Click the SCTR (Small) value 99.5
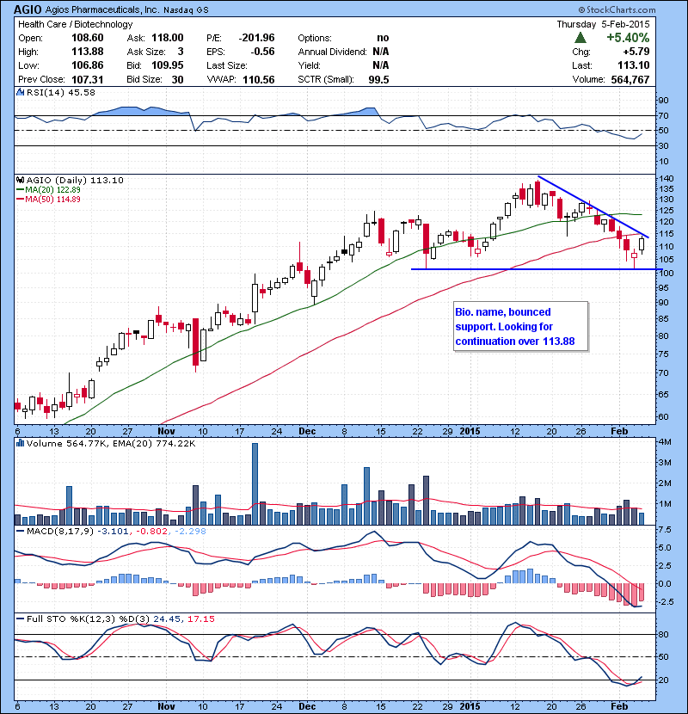 pyautogui.click(x=379, y=79)
